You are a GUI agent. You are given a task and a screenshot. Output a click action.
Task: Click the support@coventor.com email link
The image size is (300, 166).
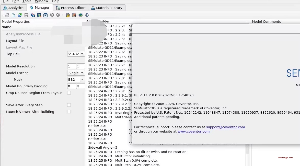click(225, 127)
